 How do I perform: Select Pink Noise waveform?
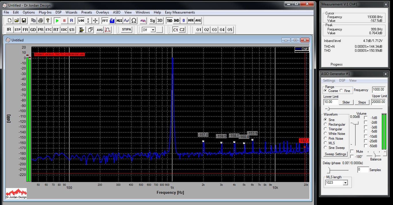325,138
